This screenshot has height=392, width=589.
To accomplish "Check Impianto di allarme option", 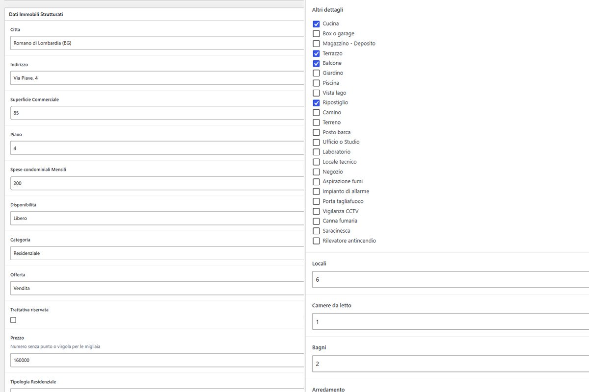I will [316, 192].
